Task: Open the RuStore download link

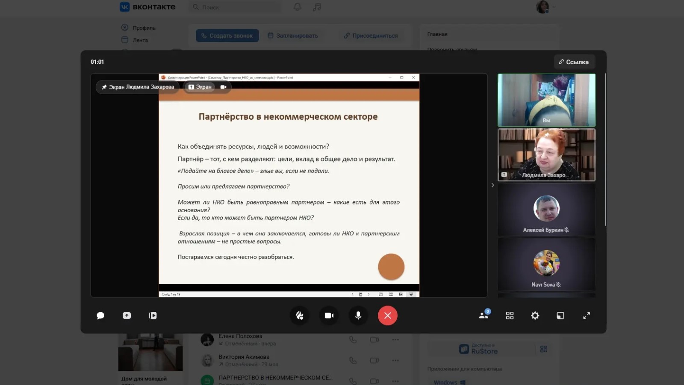Action: pos(478,349)
